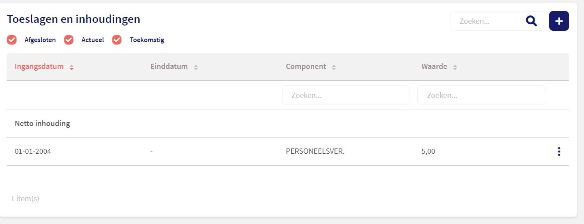
Task: Disable the Toekomstig filter checkbox
Action: tap(117, 40)
